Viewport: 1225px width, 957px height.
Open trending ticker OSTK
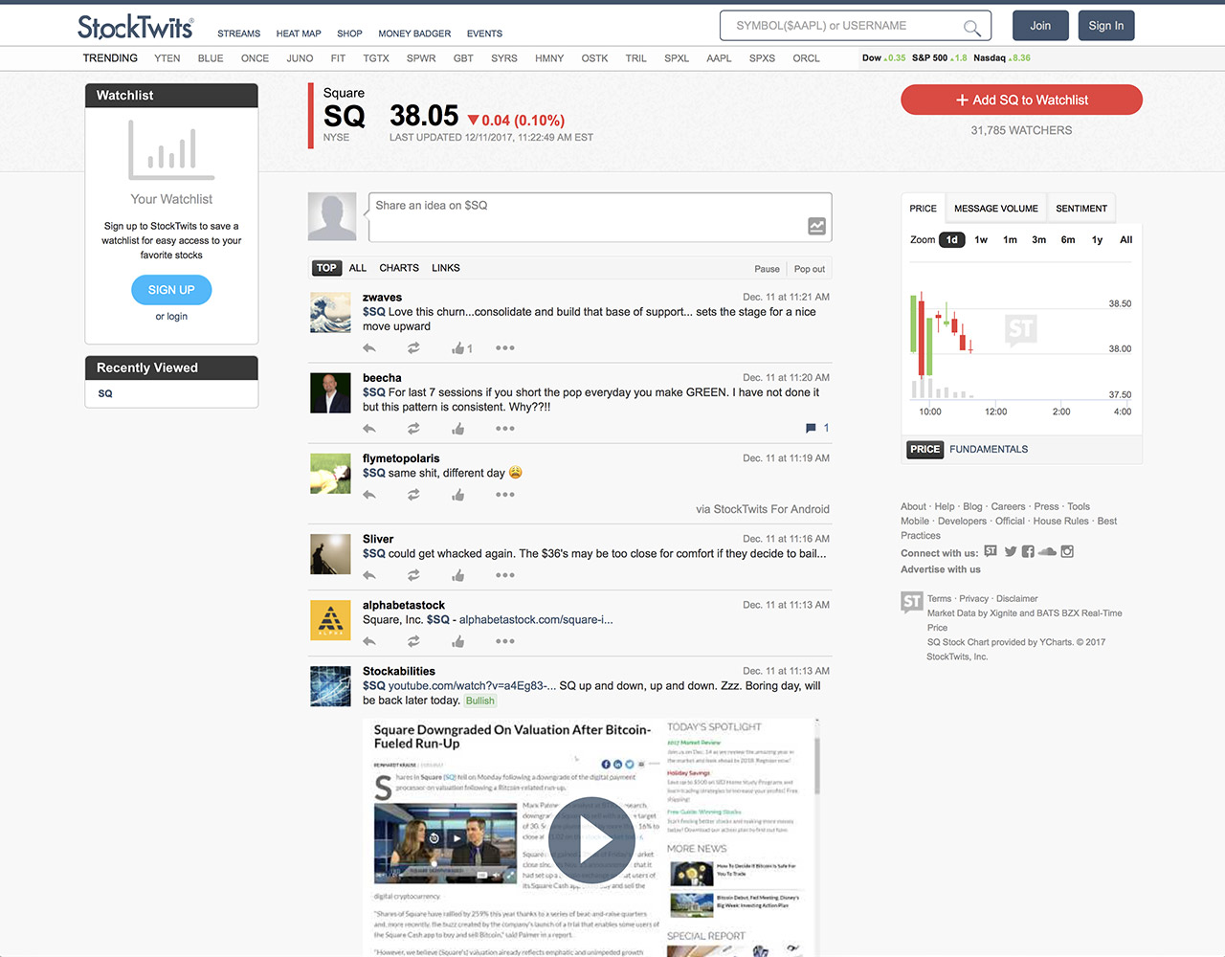coord(594,58)
